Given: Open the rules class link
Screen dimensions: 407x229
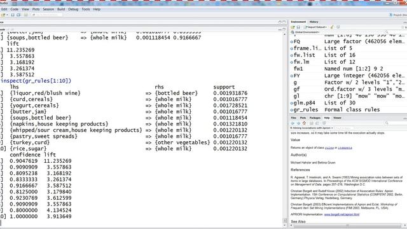Looking at the screenshot, I should [x=329, y=148].
